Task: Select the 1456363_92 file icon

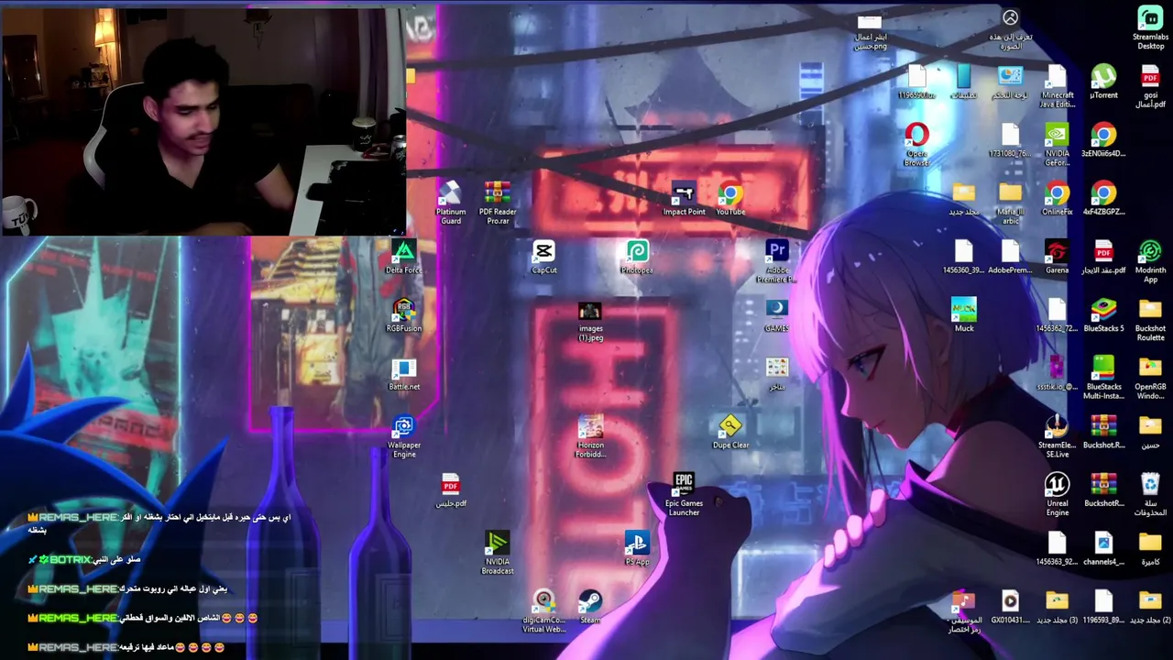Action: click(1057, 549)
